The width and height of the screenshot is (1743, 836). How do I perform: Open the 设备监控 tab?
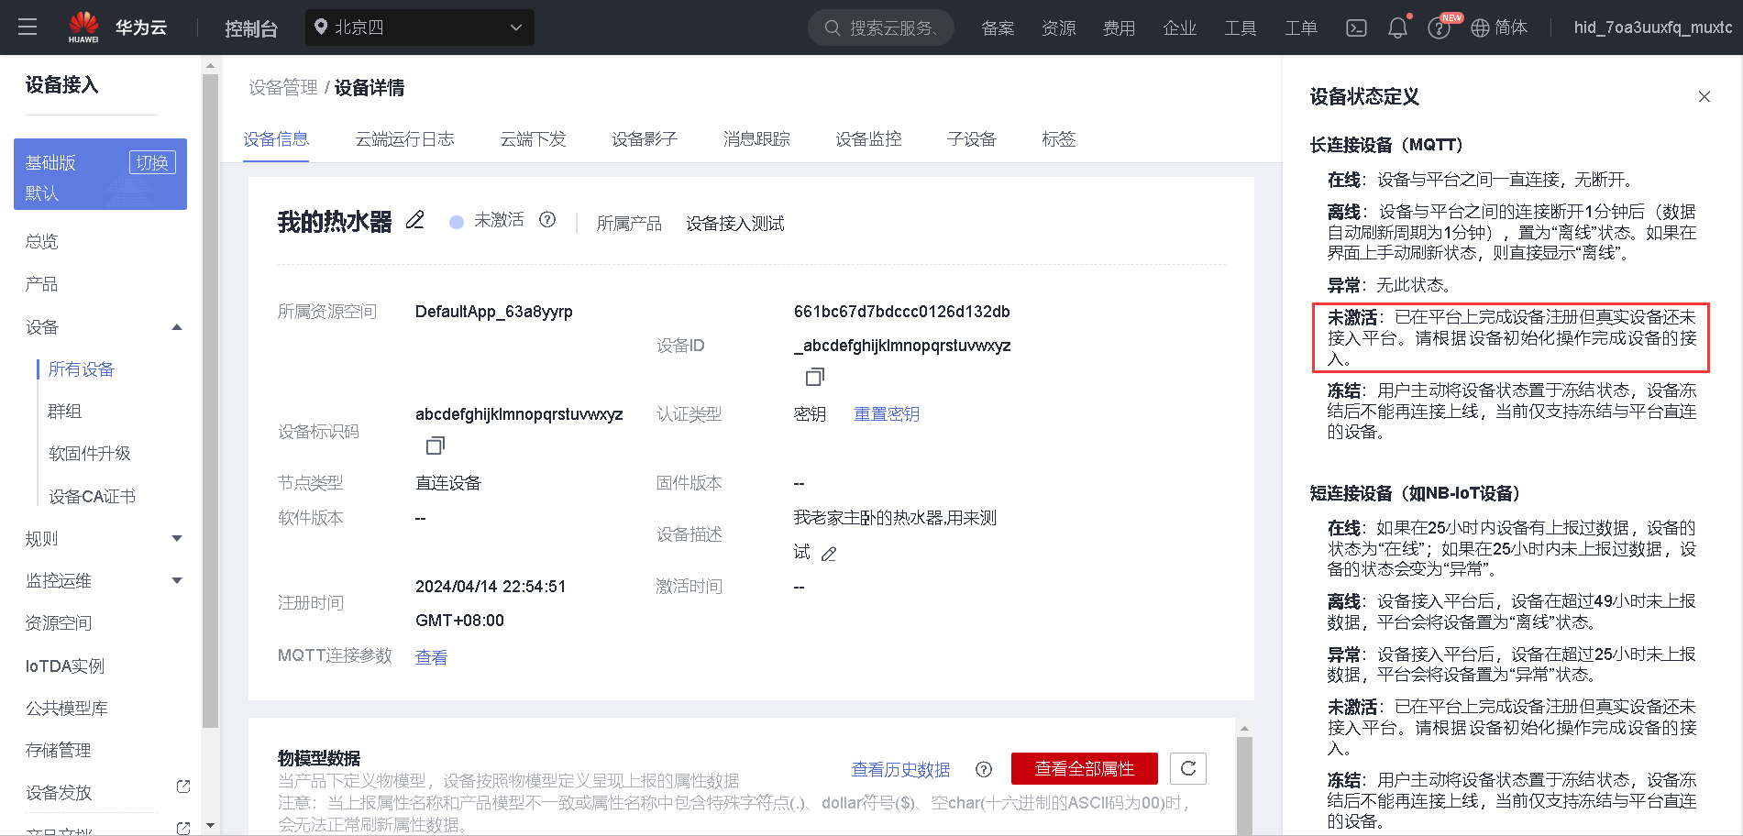(868, 139)
